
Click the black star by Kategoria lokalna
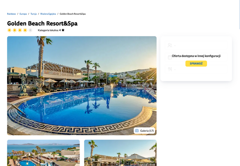(63, 30)
